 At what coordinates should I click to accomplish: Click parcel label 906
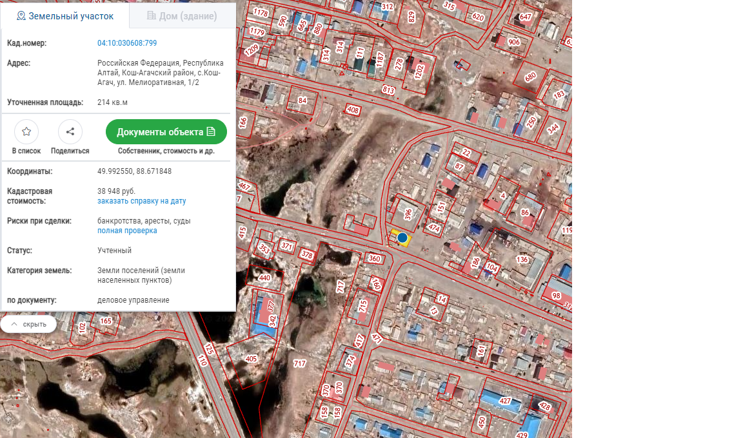click(x=514, y=42)
